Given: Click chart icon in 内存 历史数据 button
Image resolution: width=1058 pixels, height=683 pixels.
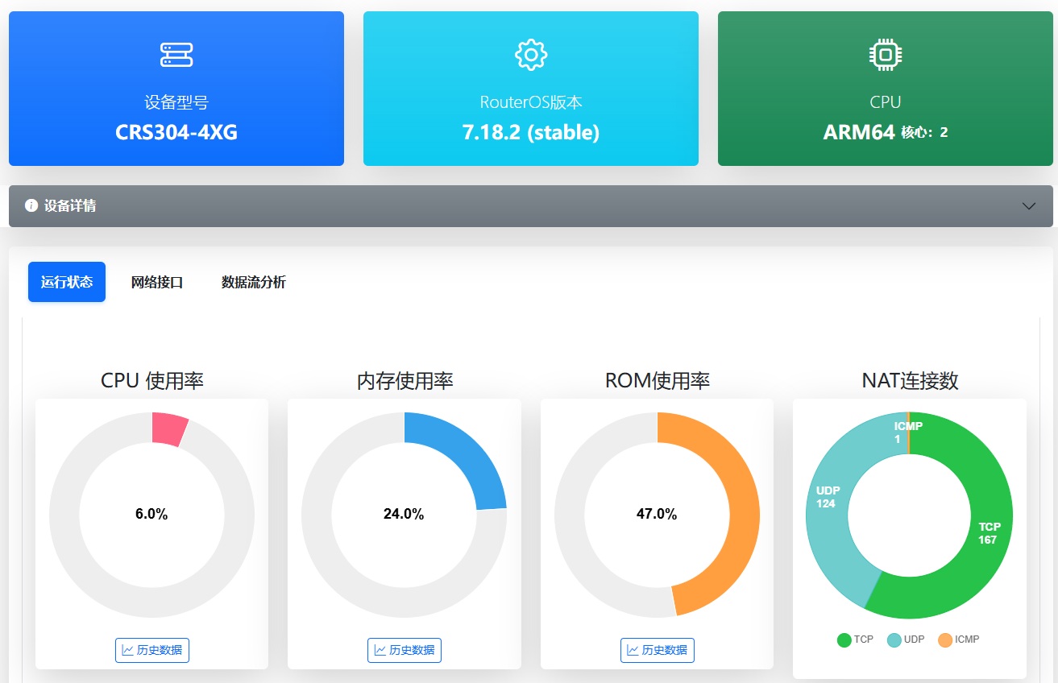Looking at the screenshot, I should pos(380,650).
